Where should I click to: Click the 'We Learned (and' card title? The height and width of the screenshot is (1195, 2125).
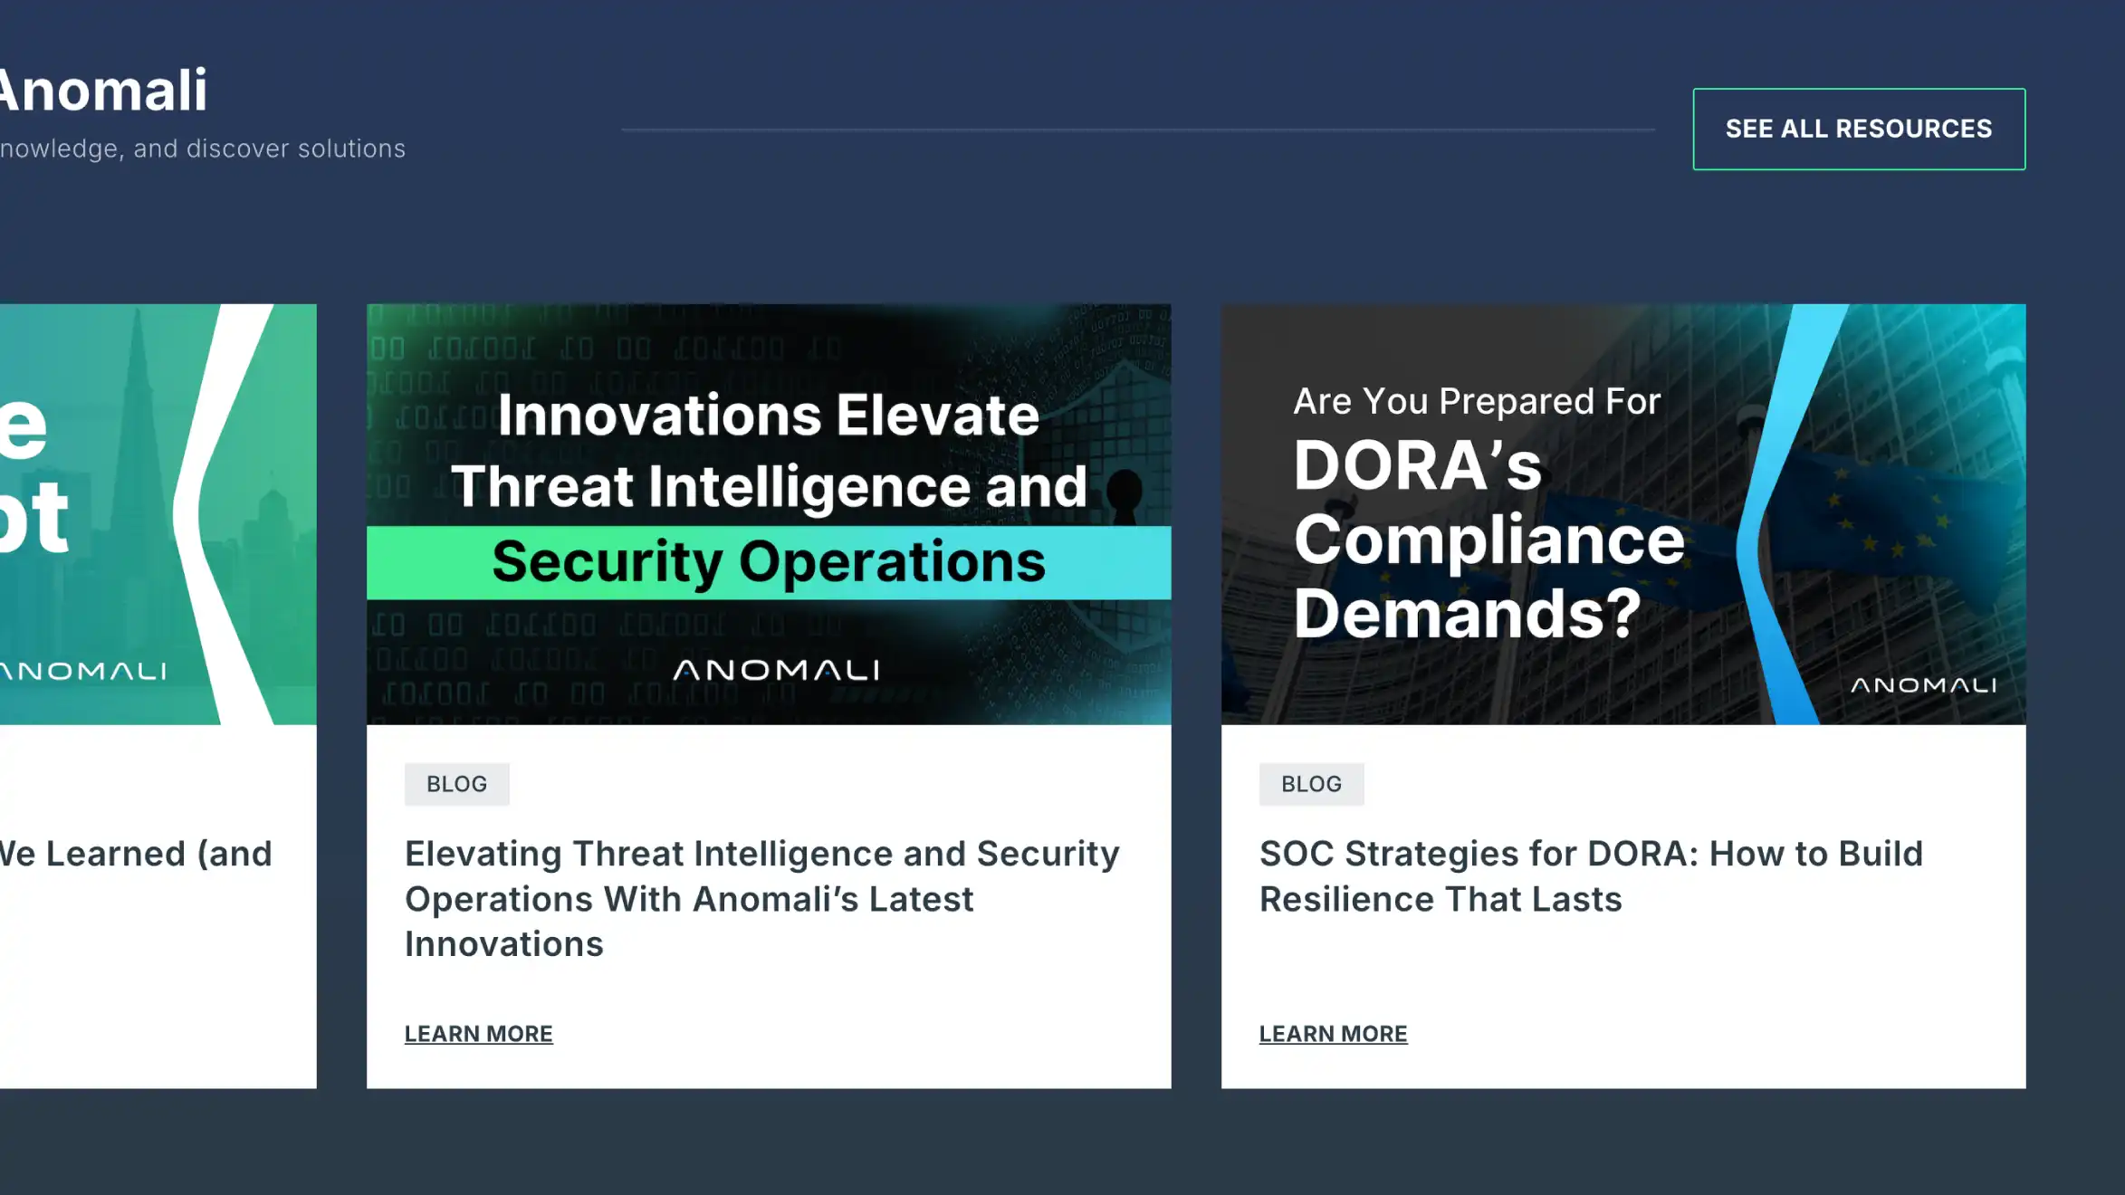click(x=136, y=854)
